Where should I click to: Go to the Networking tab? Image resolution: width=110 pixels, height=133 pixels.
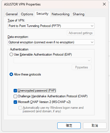point(61,14)
